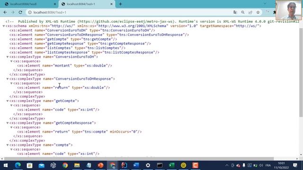Open Microsoft Word from the taskbar

pyautogui.click(x=136, y=165)
